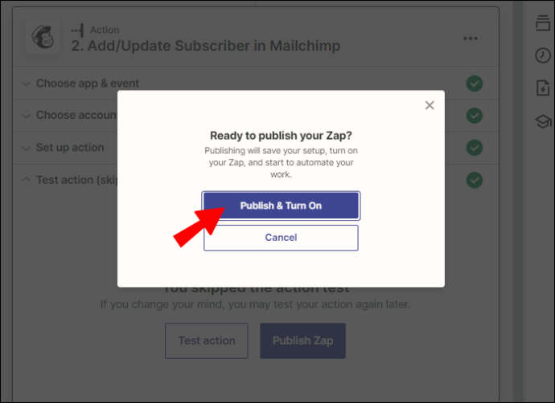Close the publish dialog with X
Image resolution: width=555 pixels, height=403 pixels.
coord(430,105)
